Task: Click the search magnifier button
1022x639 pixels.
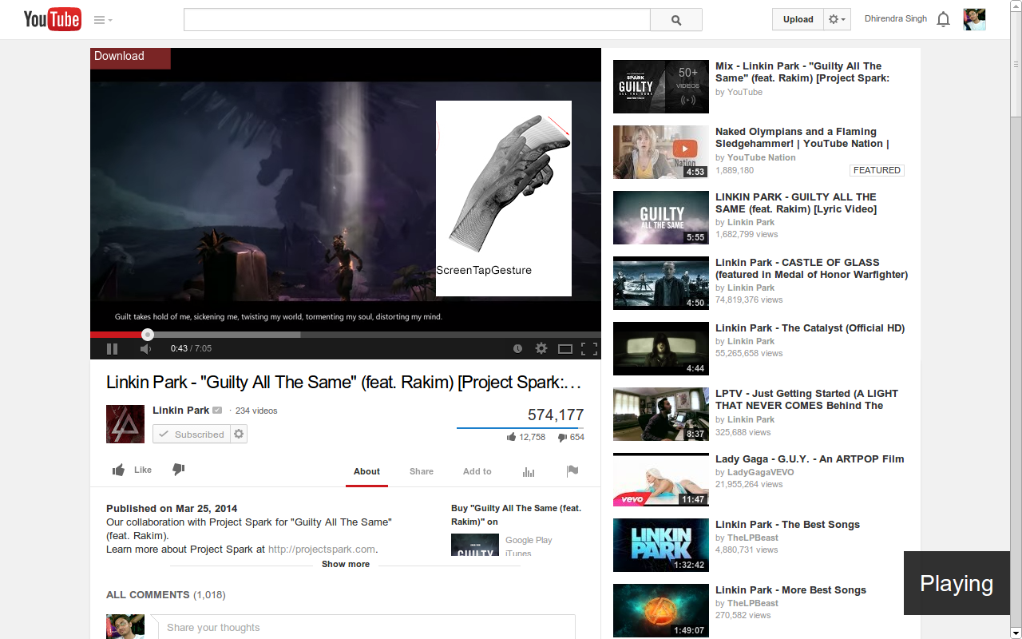Action: (676, 20)
